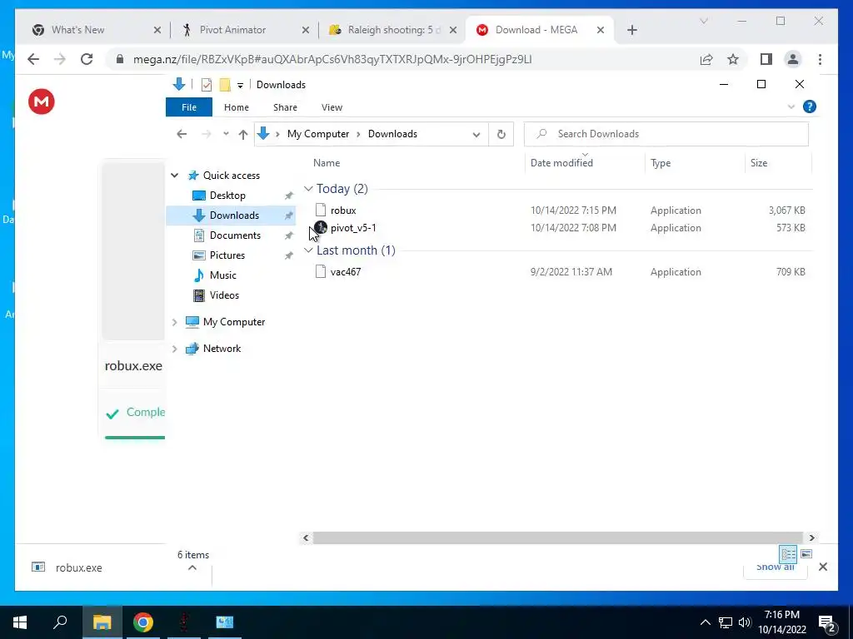Click Downloads in the address breadcrumb
The height and width of the screenshot is (639, 853).
pyautogui.click(x=392, y=134)
